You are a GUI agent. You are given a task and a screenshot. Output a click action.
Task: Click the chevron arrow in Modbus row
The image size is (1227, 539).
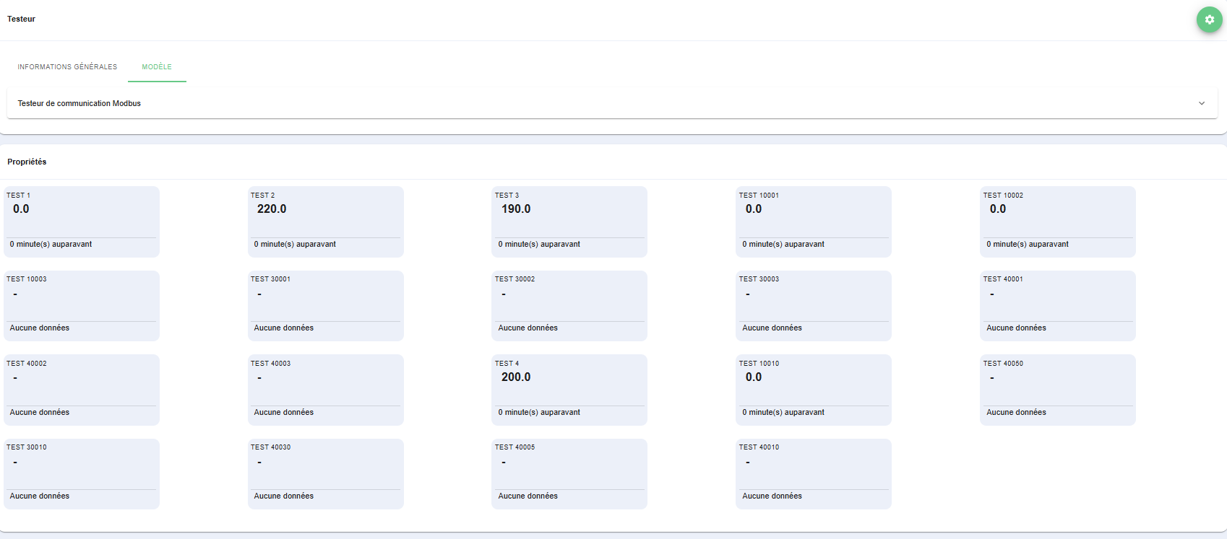[x=1201, y=103]
